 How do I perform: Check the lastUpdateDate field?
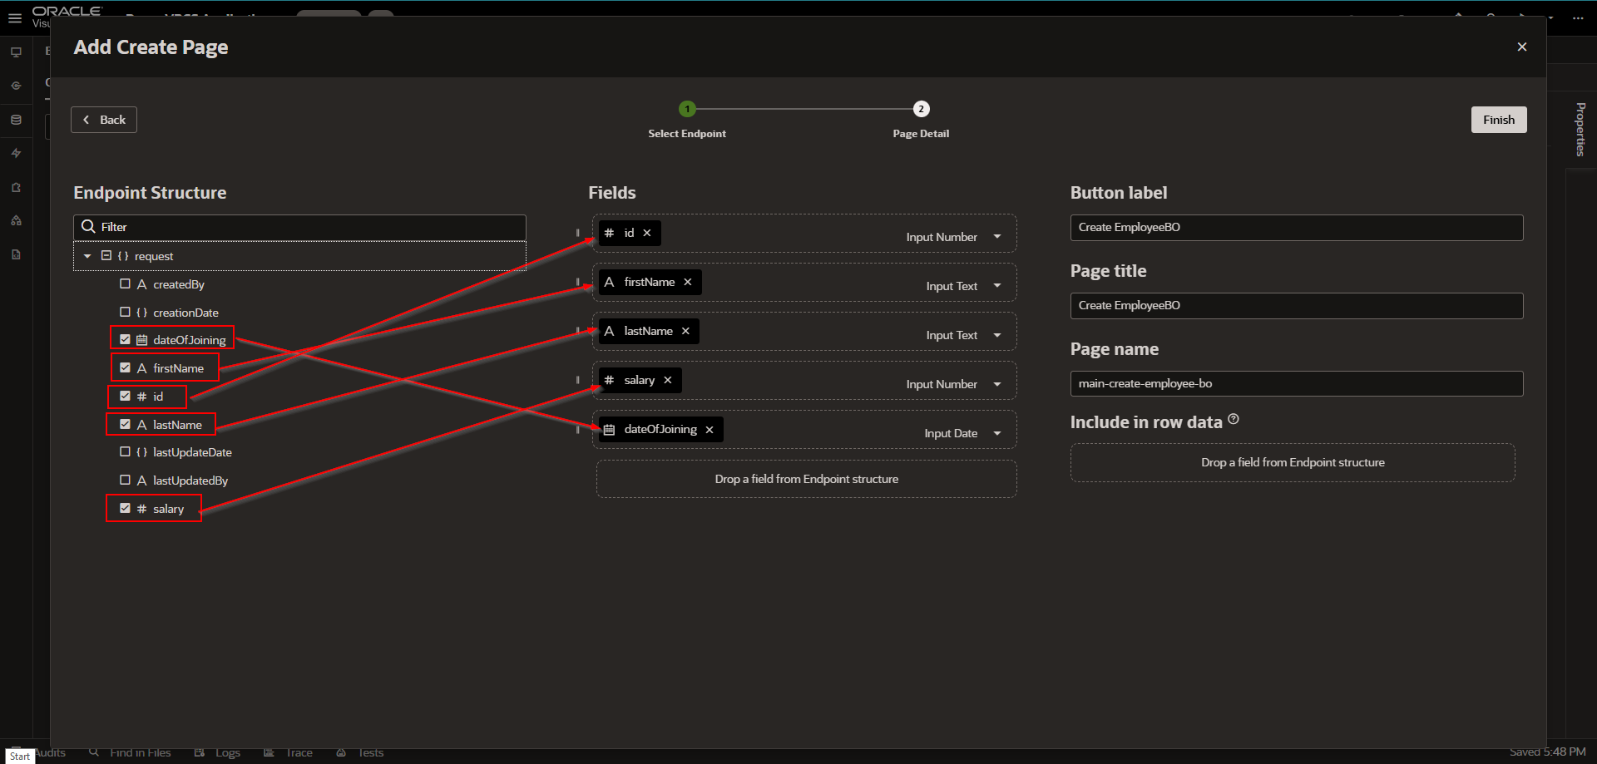(125, 452)
